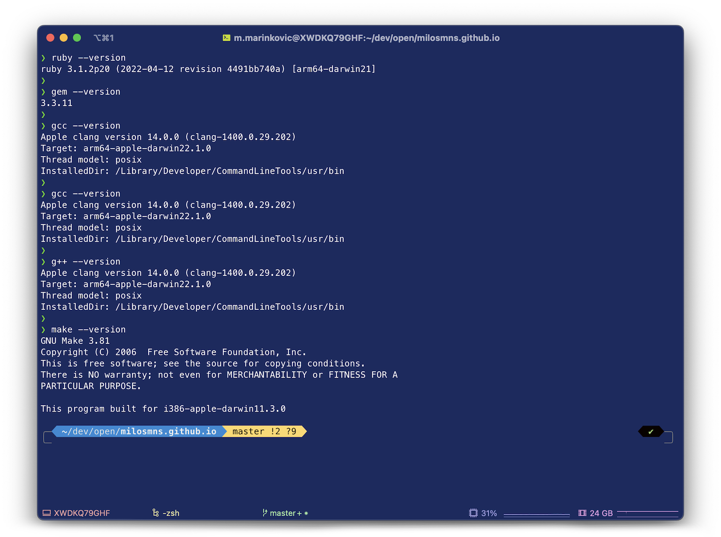Screen dimensions: 721x537
Task: Click the 31% CPU utilization readout
Action: pyautogui.click(x=489, y=513)
